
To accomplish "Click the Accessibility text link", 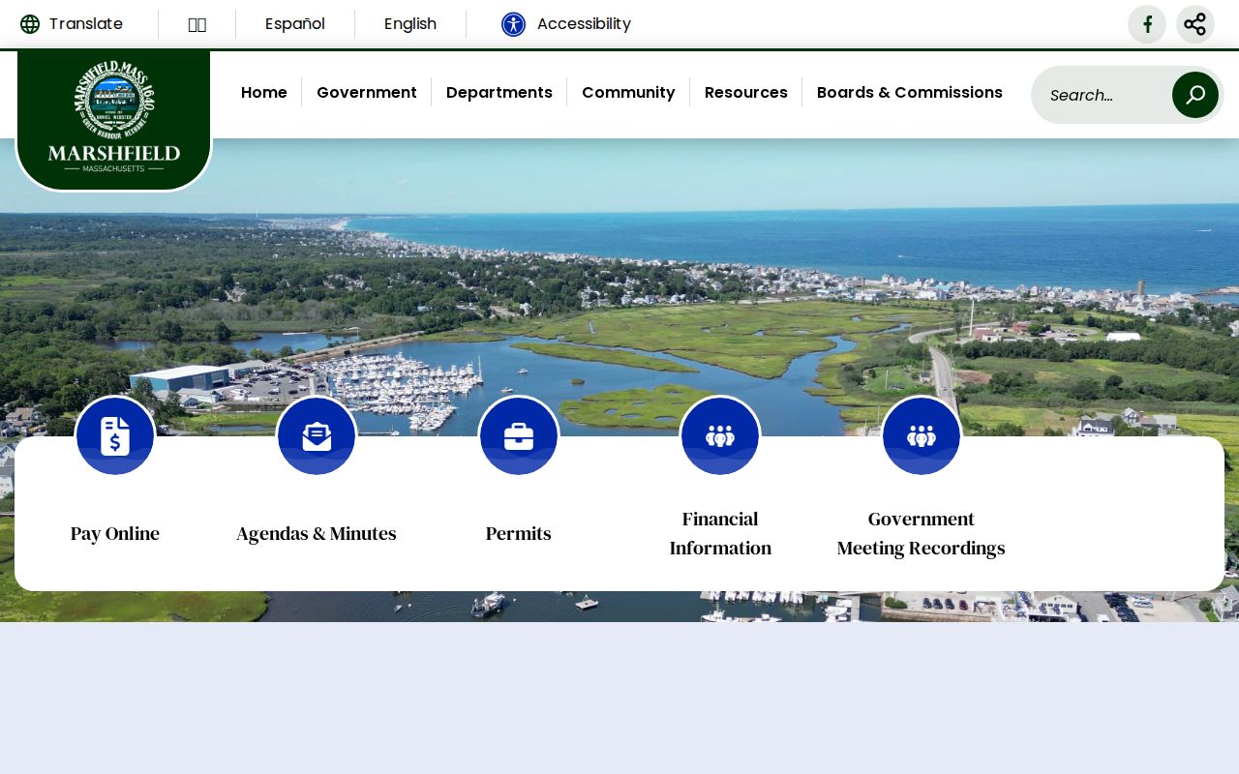I will (584, 24).
